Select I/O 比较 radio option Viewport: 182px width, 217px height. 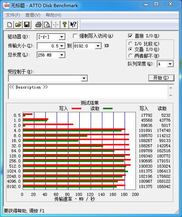(130, 44)
